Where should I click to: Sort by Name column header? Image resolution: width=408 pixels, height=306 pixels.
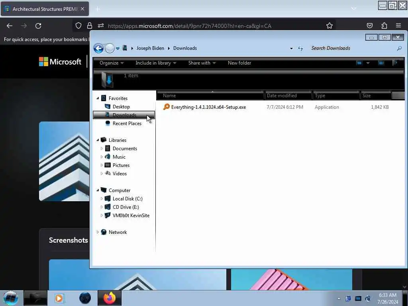click(210, 96)
